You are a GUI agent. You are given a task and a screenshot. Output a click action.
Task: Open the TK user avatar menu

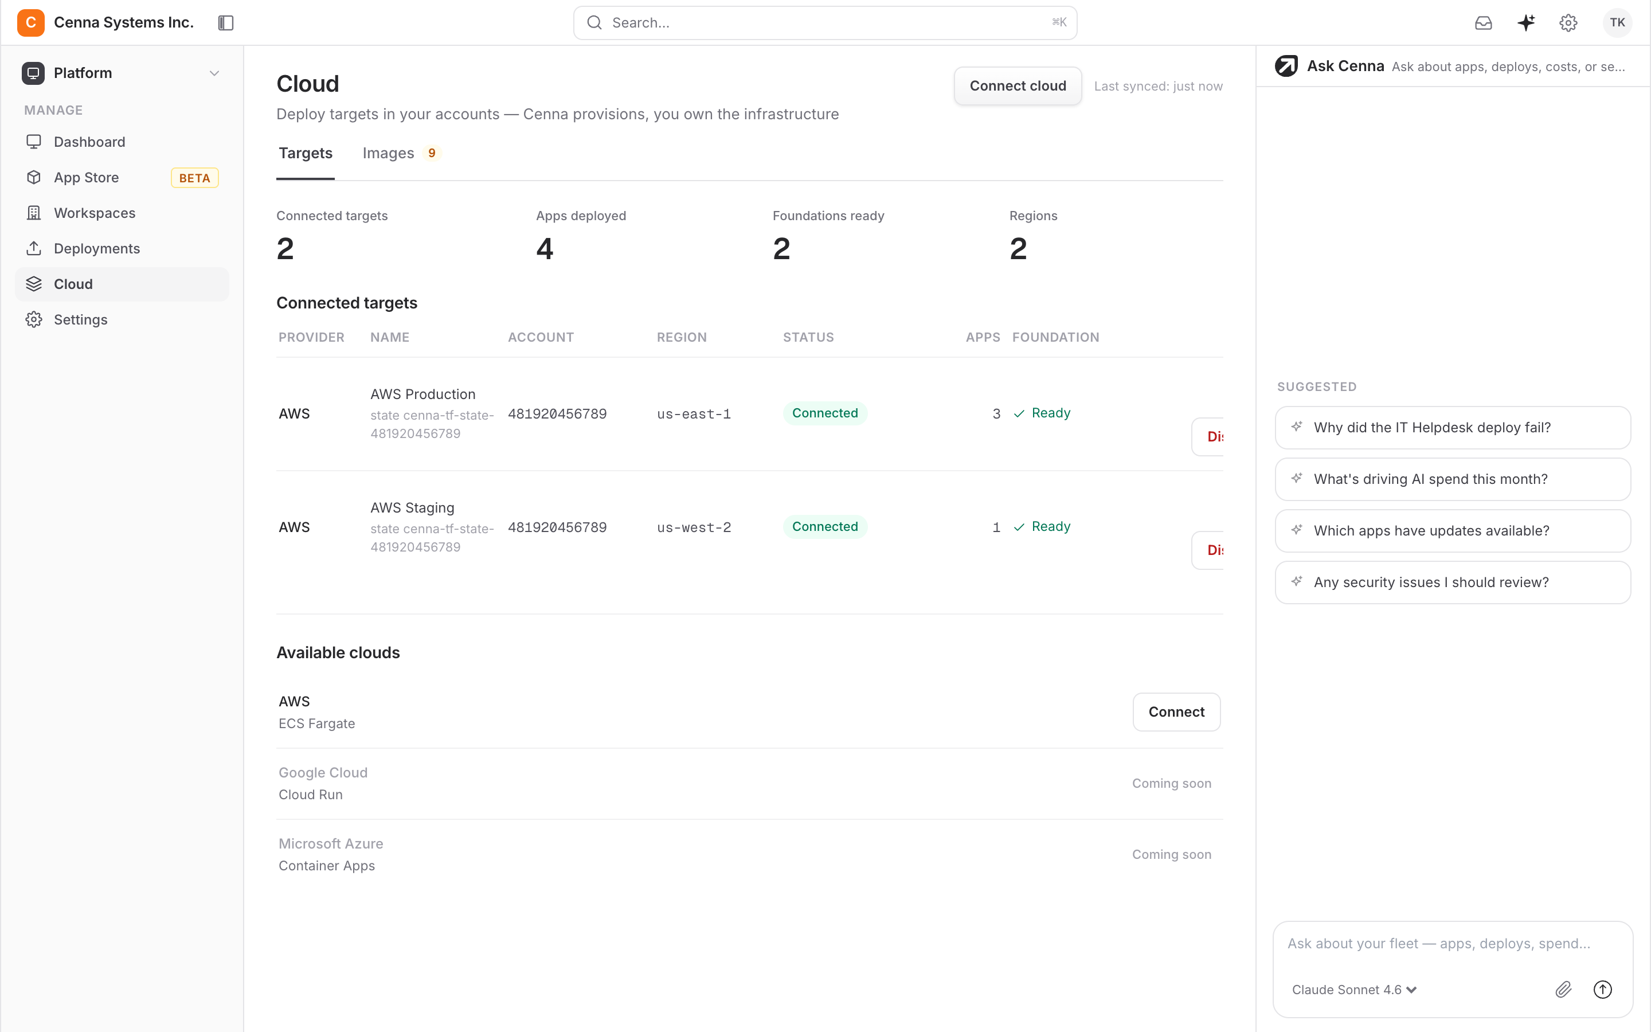(x=1617, y=22)
